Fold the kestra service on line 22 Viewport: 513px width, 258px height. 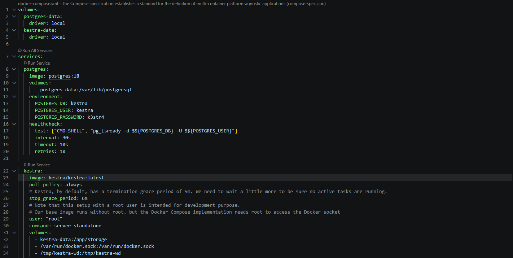point(14,171)
